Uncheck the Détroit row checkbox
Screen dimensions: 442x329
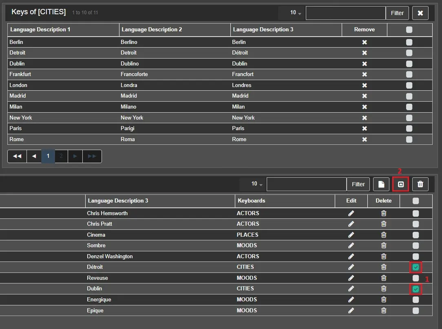coord(415,267)
